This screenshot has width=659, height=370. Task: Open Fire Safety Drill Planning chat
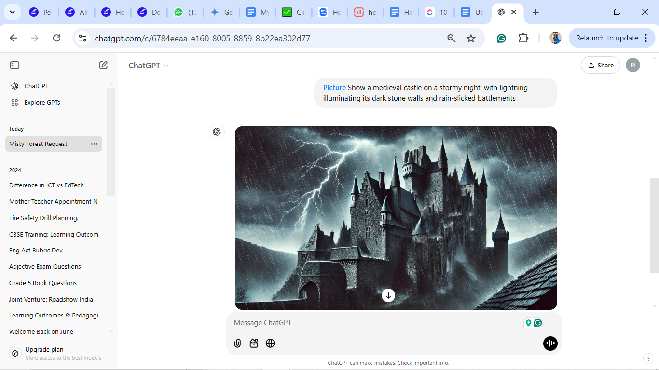(54, 218)
